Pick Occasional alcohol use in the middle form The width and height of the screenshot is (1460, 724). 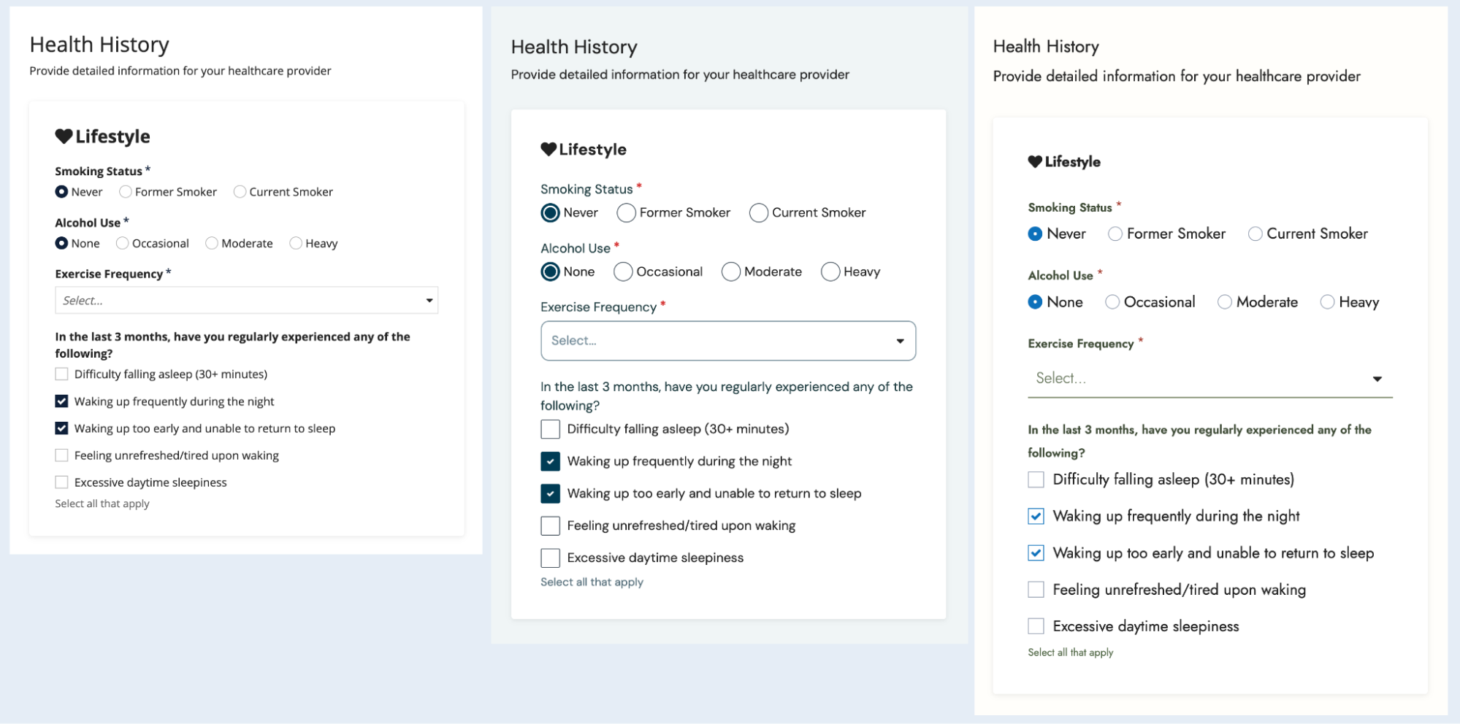pos(623,272)
